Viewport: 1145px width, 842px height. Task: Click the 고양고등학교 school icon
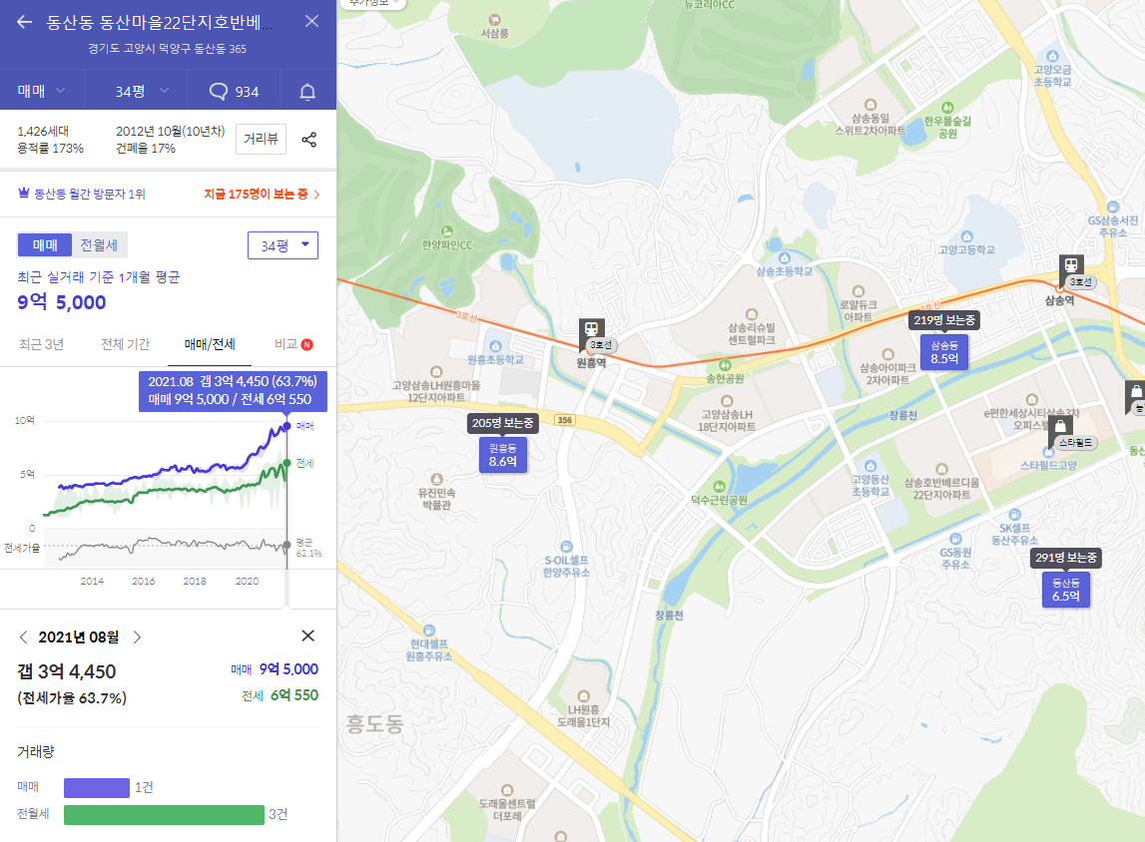pyautogui.click(x=967, y=236)
